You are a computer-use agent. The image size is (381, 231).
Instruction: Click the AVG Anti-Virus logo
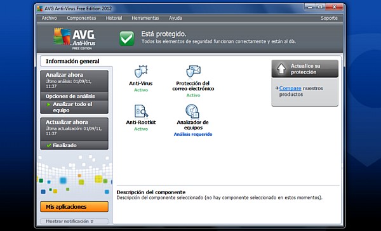tap(74, 38)
